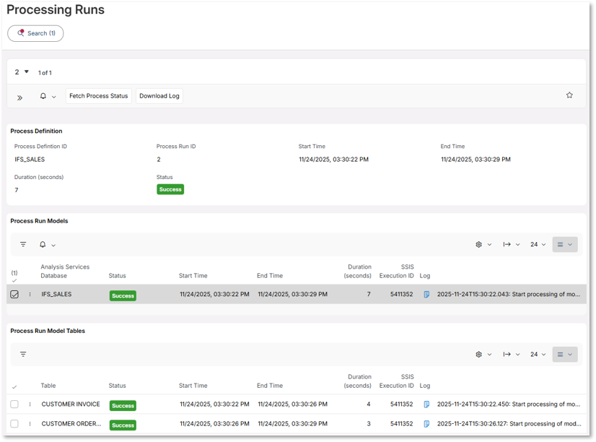This screenshot has width=596, height=442.
Task: Expand the chevron next to the top toolbar bell
Action: click(54, 97)
